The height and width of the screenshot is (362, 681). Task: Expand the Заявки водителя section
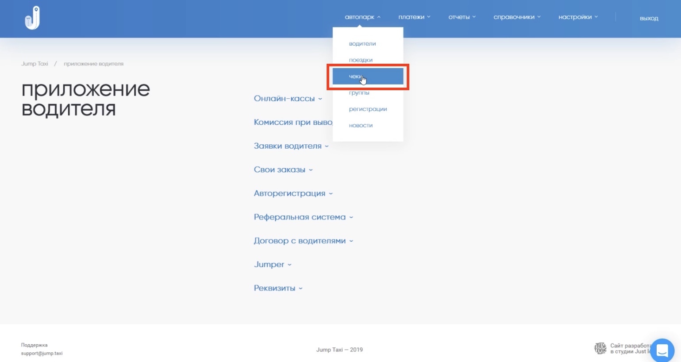pos(291,146)
